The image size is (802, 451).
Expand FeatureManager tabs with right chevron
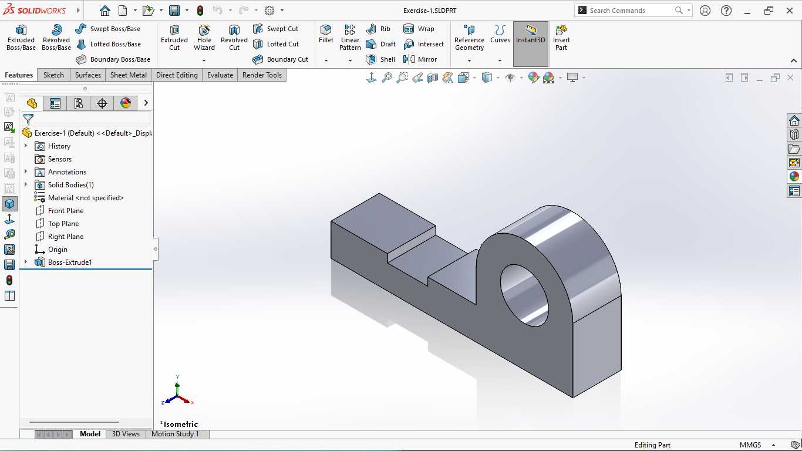click(146, 103)
